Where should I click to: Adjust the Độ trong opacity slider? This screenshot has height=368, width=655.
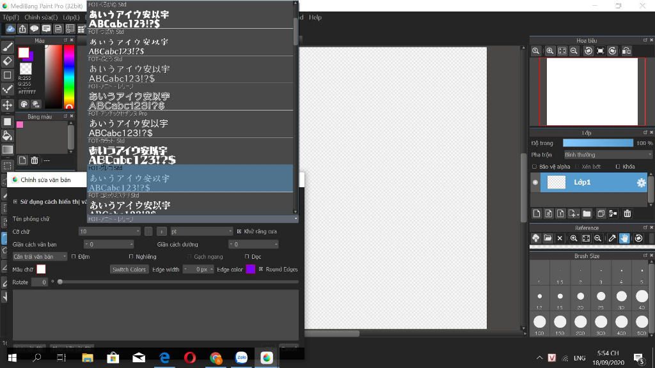pyautogui.click(x=598, y=143)
